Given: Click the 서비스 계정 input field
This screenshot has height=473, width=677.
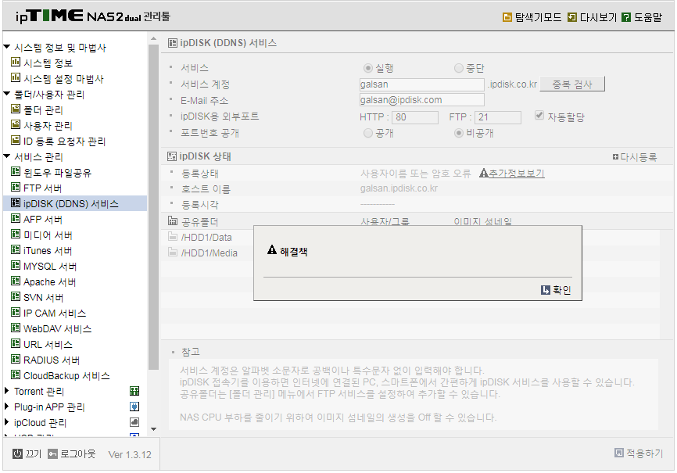Looking at the screenshot, I should click(x=422, y=84).
